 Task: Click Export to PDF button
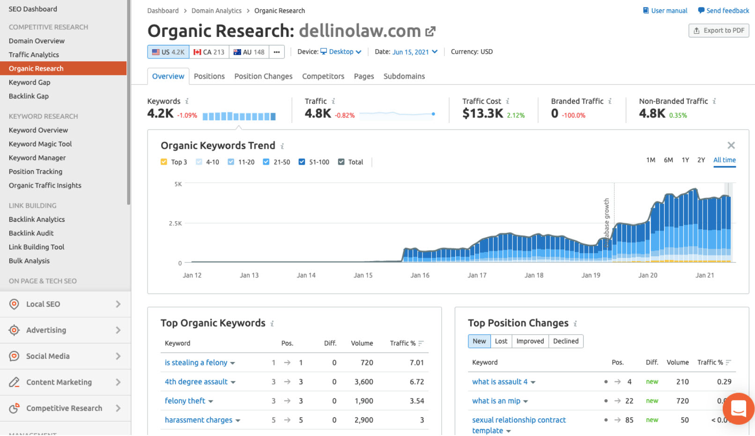719,30
